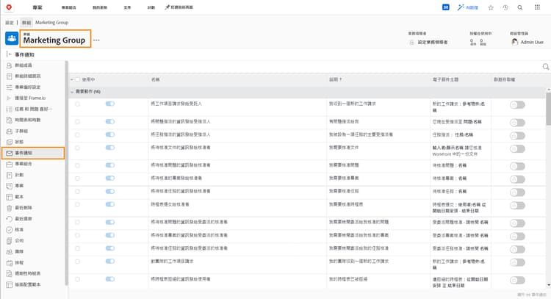Click the 群組成員 people icon in sidebar
551x299 pixels.
pyautogui.click(x=9, y=65)
